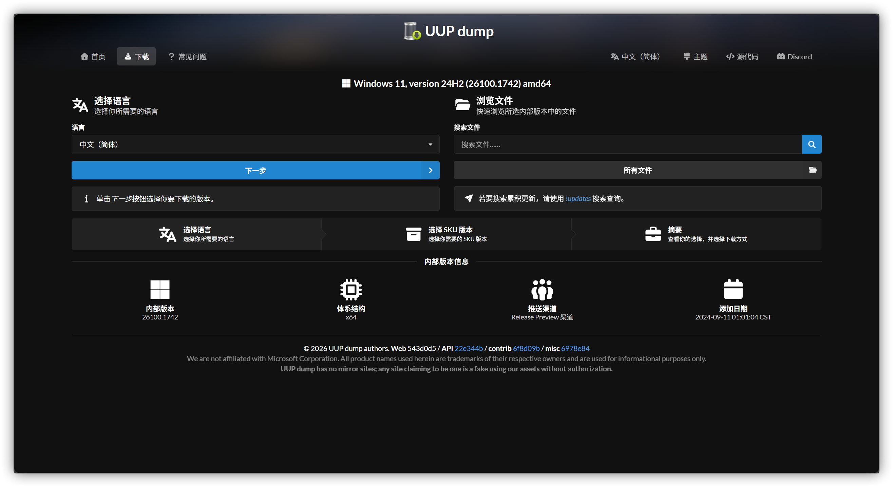
Task: Open the Discord link in navbar
Action: coord(794,57)
